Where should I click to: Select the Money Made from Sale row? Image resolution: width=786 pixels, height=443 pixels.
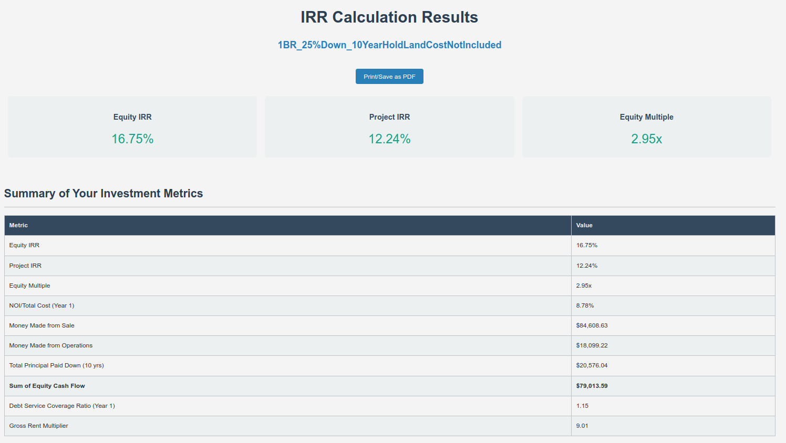pos(390,325)
